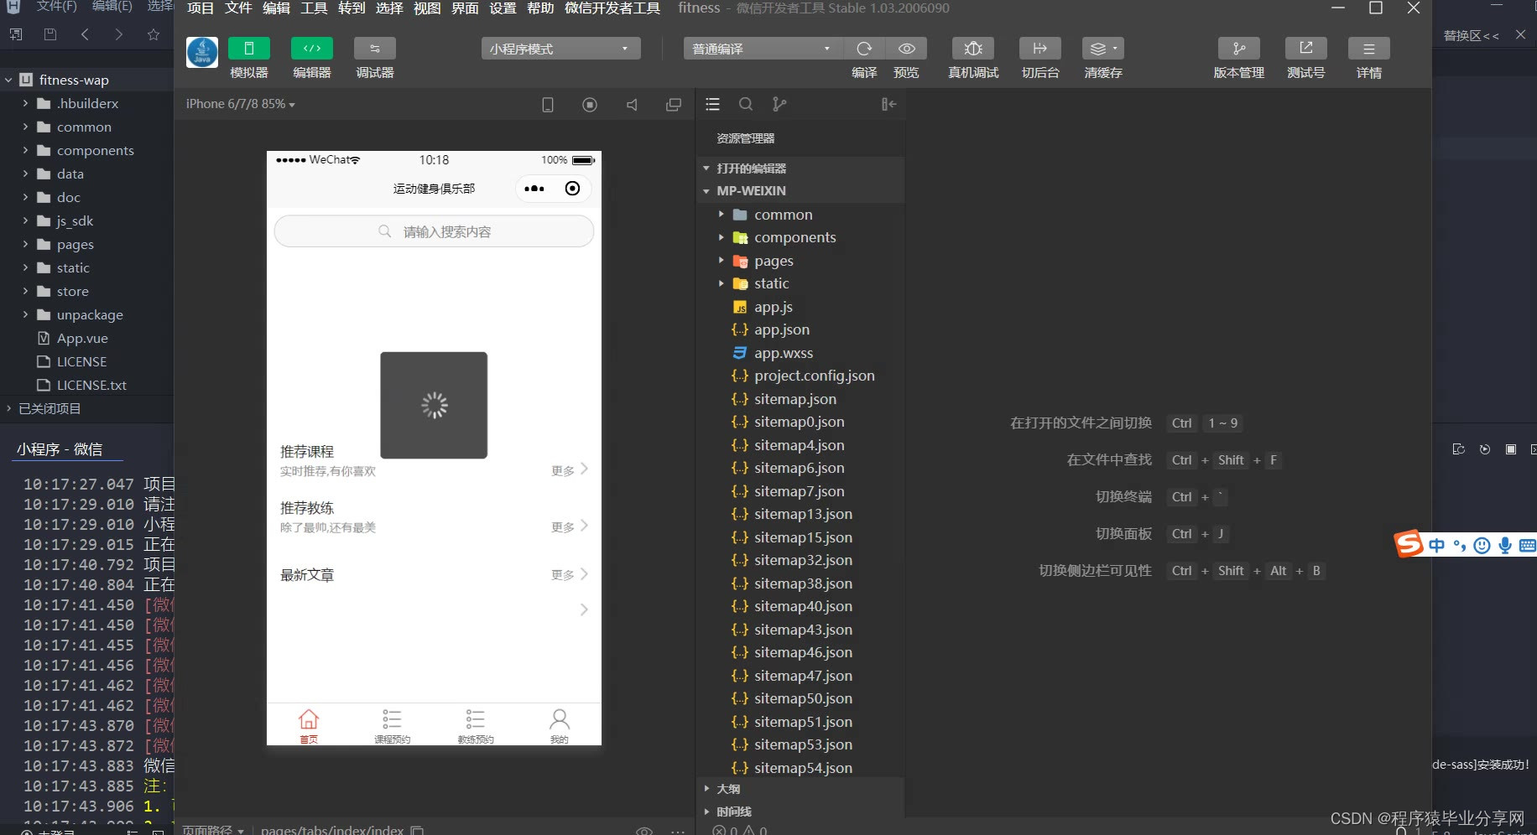This screenshot has height=835, width=1537.
Task: Open the search icon in editor sidebar
Action: (746, 104)
